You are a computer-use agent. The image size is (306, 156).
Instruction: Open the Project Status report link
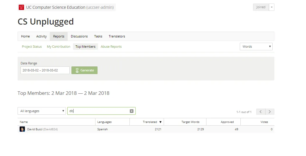[32, 47]
